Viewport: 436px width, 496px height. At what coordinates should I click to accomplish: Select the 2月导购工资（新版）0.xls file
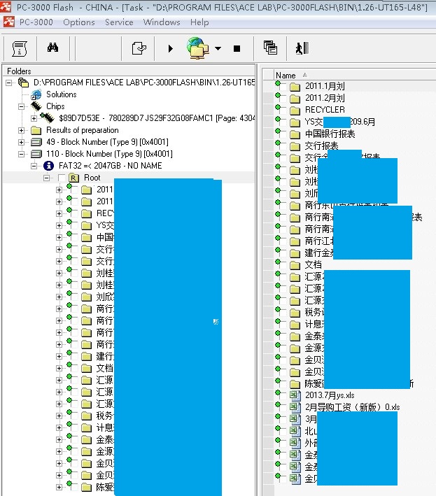point(352,406)
